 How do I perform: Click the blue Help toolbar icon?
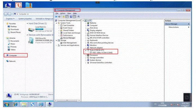(71, 17)
